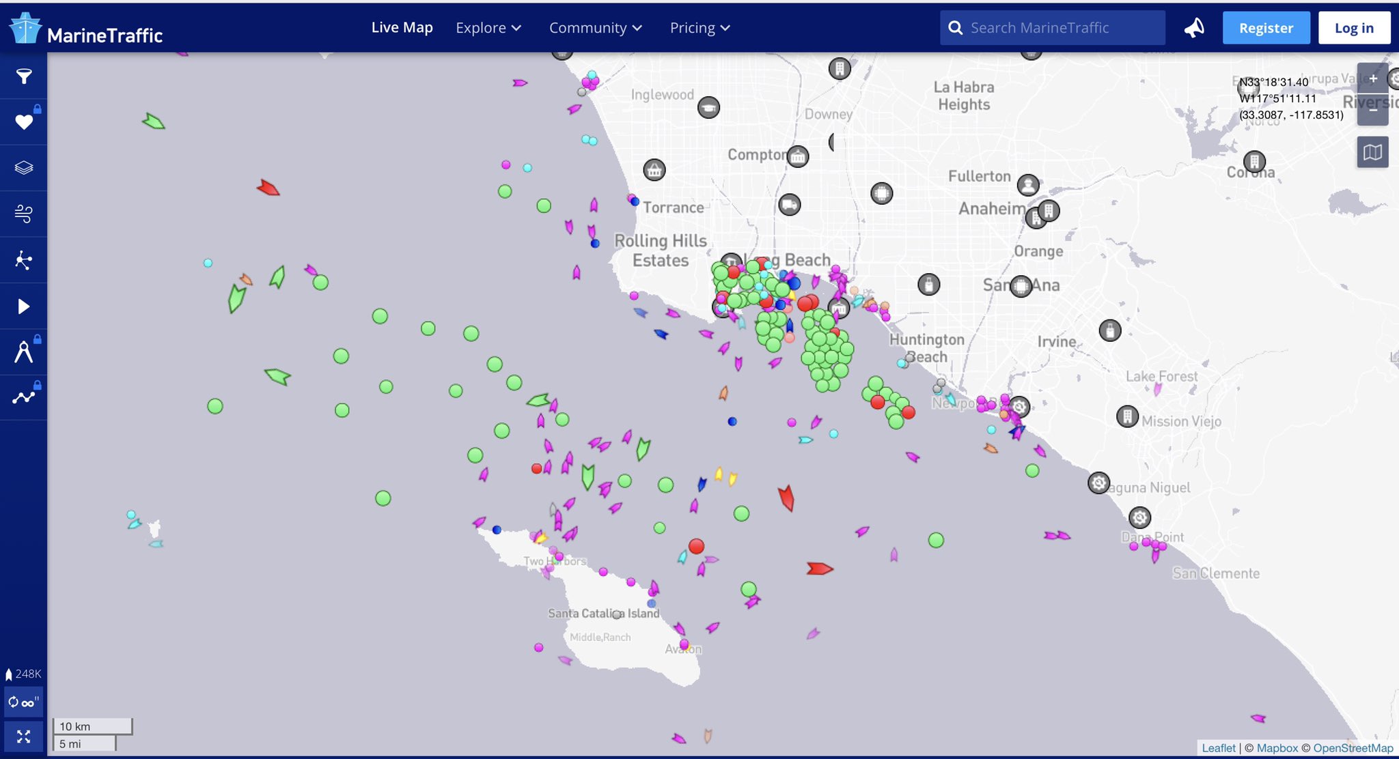1399x759 pixels.
Task: Click the Register button
Action: click(x=1266, y=27)
